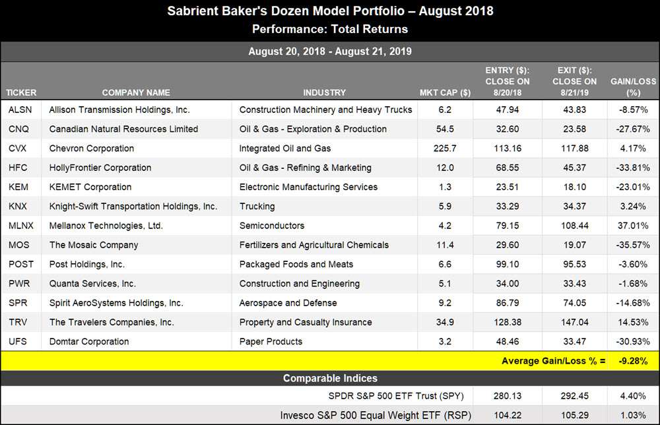The width and height of the screenshot is (660, 425).
Task: Click the UFS ticker cell
Action: click(x=18, y=342)
